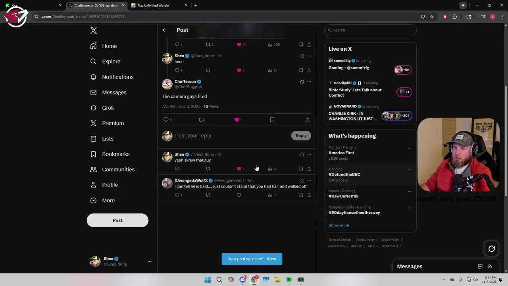Switch to Play Unlimited Wordle tab
The height and width of the screenshot is (286, 508).
(x=159, y=6)
